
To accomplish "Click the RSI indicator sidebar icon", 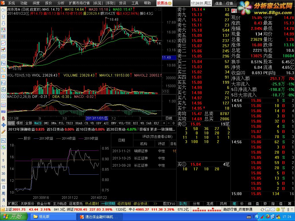I will click(3, 112).
